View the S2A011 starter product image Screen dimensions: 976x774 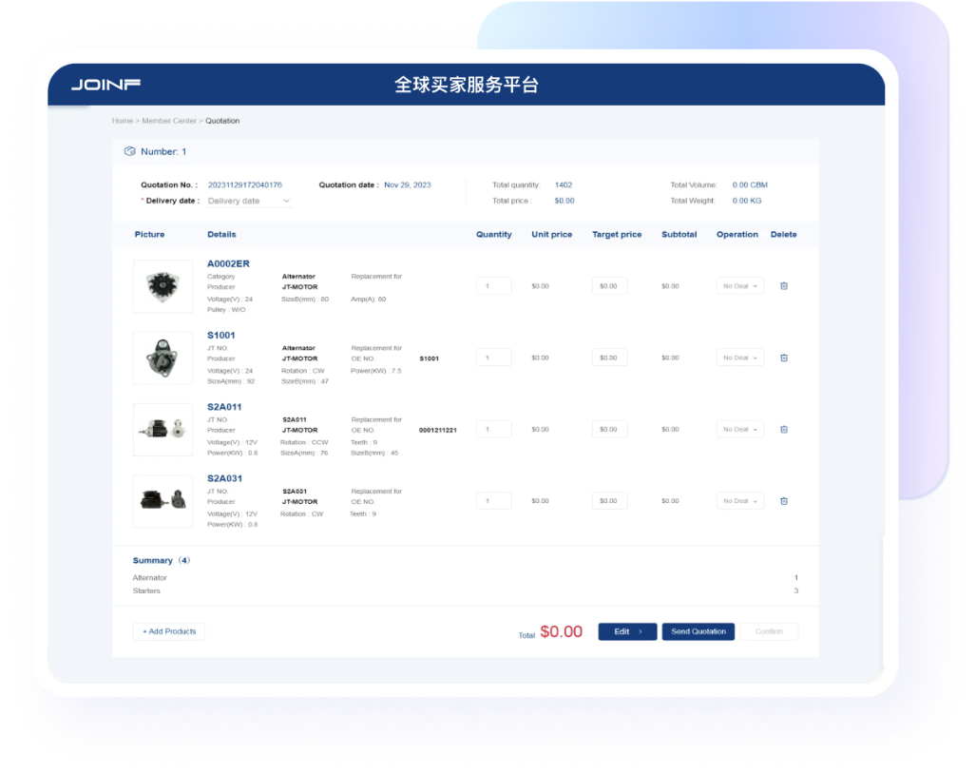point(163,429)
